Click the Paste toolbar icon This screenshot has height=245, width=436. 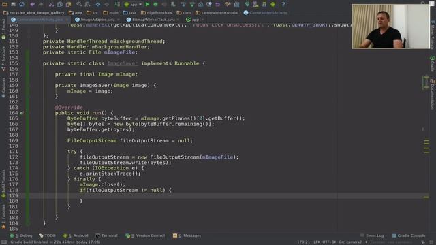point(68,4)
